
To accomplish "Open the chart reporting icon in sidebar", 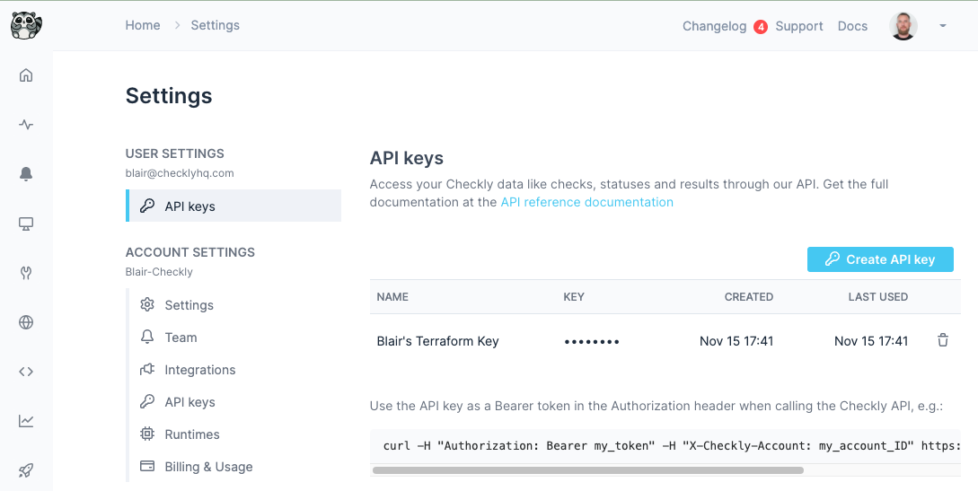I will (26, 420).
